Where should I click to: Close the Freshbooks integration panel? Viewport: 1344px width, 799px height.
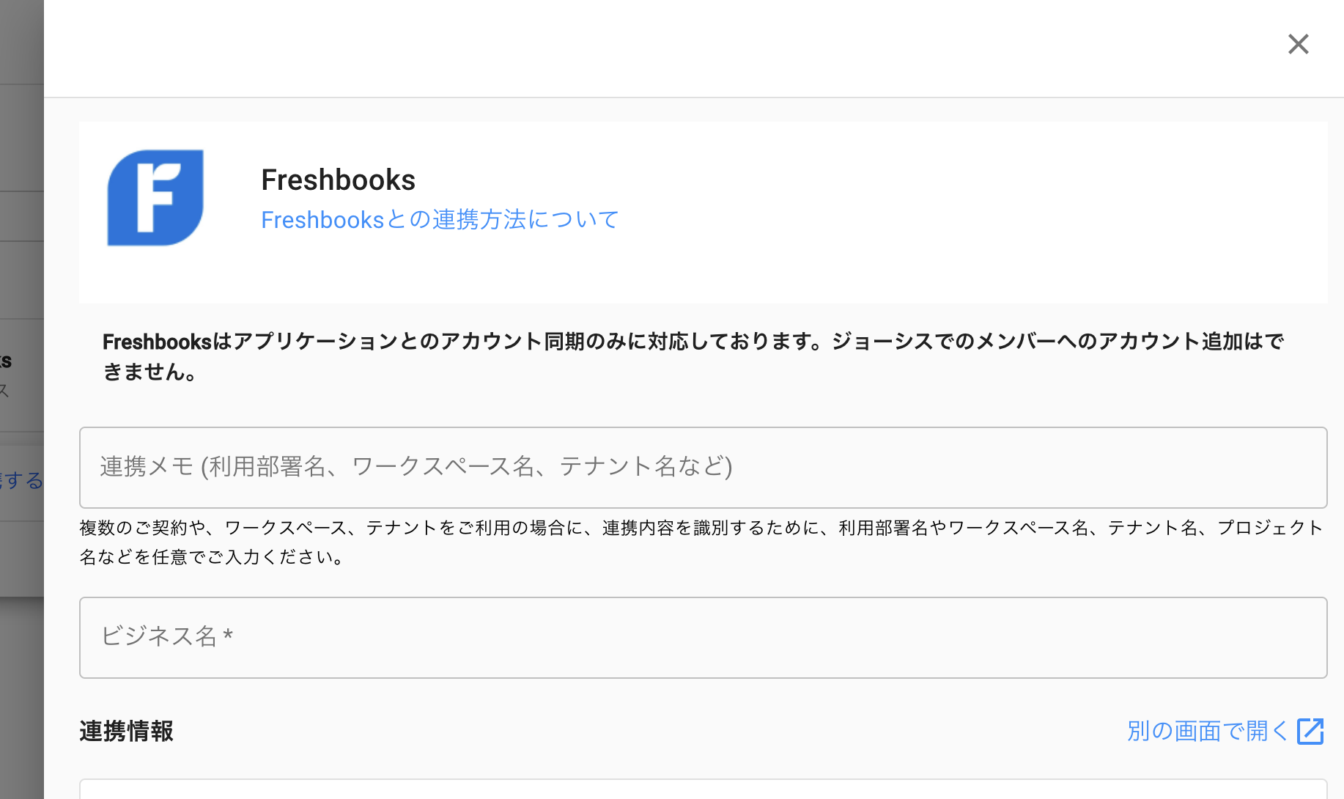pos(1298,44)
